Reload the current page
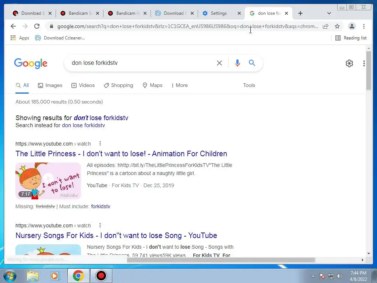377x283 pixels. (x=37, y=26)
